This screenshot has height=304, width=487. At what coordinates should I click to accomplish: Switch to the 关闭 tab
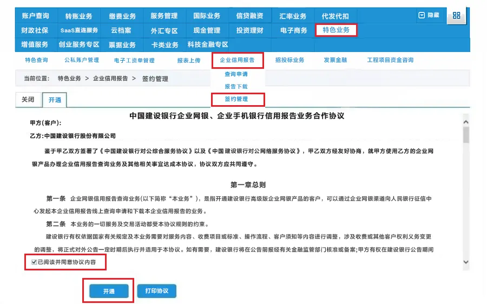(28, 100)
